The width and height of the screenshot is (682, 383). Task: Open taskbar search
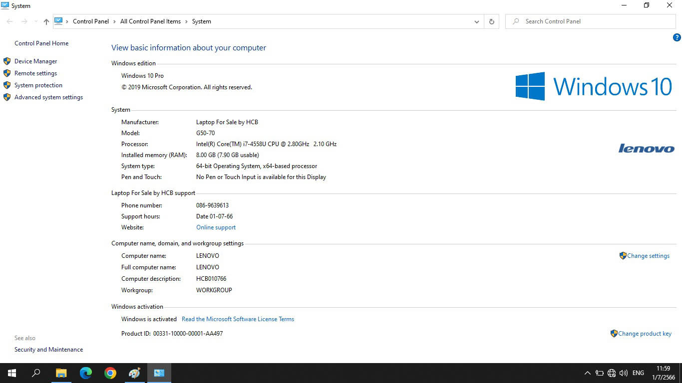[x=36, y=373]
